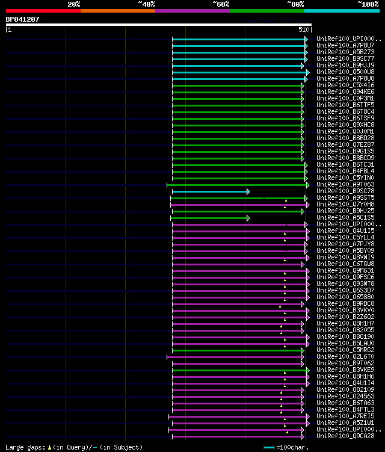The height and width of the screenshot is (452, 385).
Task: Select hit label UniRef100_A7REI5
Action: click(345, 416)
